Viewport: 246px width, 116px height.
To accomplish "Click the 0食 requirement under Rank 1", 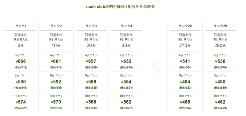I will point(21,45).
